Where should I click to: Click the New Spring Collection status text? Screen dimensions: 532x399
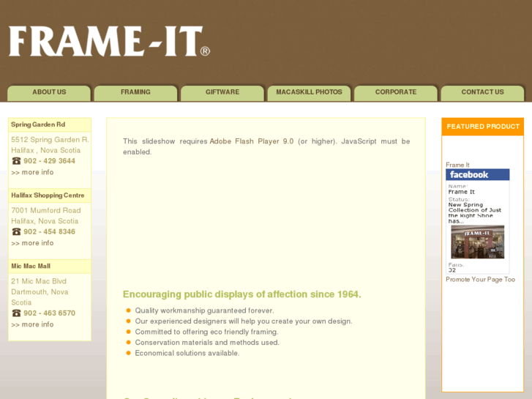[474, 213]
